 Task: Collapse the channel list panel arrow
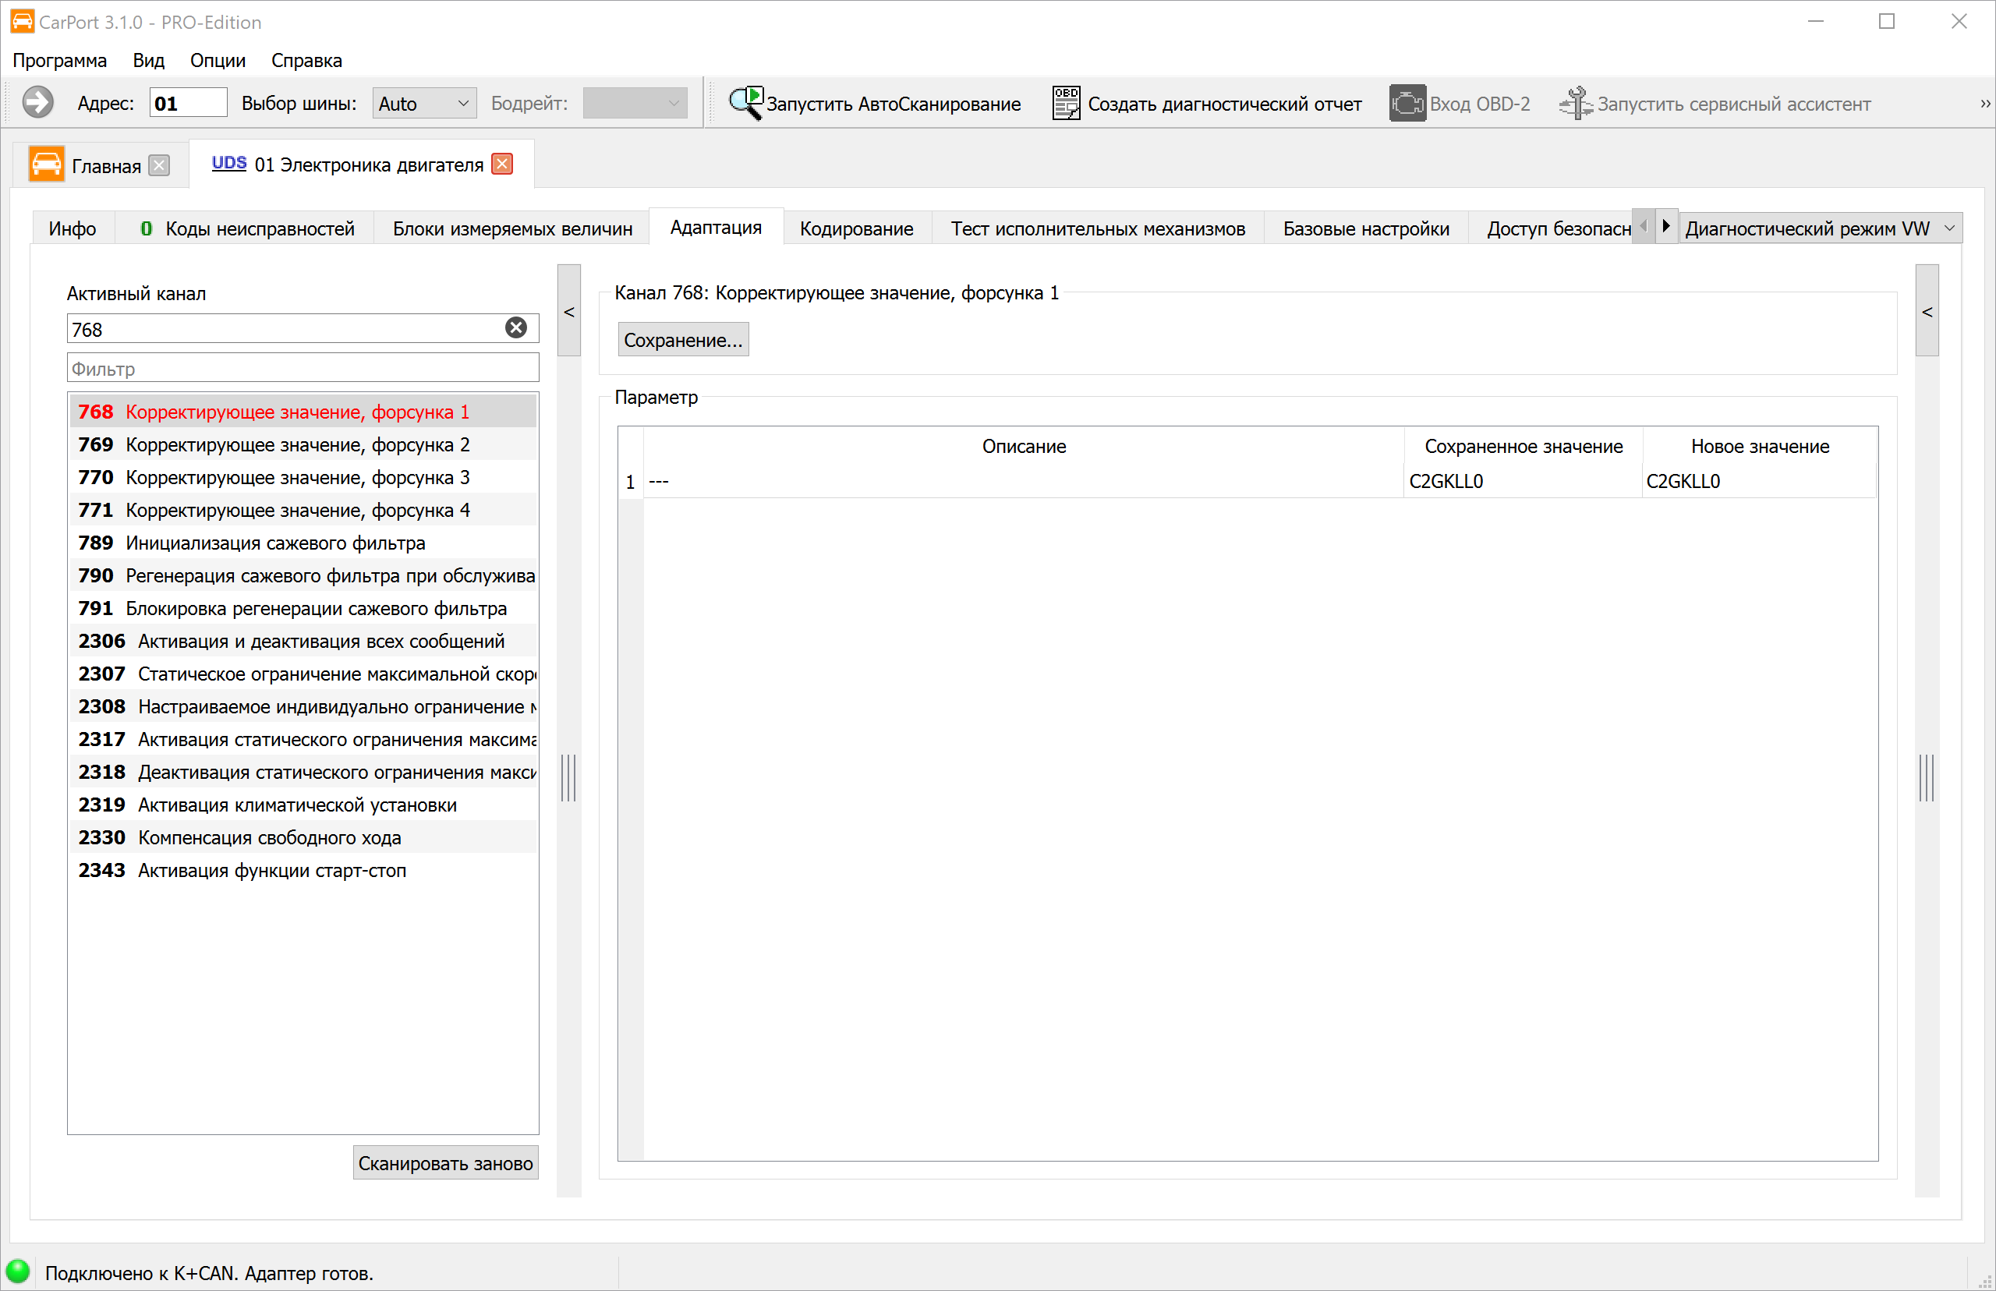569,311
